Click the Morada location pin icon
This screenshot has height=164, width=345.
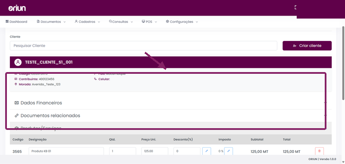[x=16, y=84]
